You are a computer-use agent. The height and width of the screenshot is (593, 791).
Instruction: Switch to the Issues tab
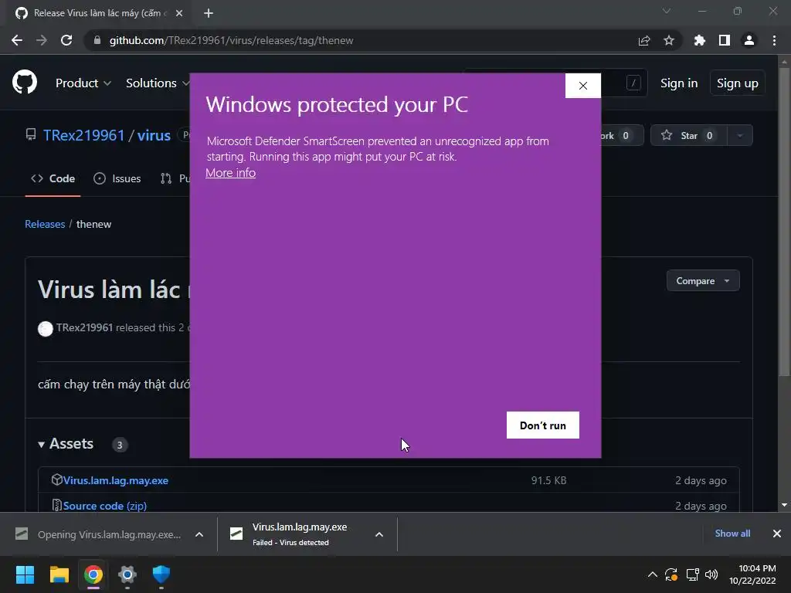point(117,178)
